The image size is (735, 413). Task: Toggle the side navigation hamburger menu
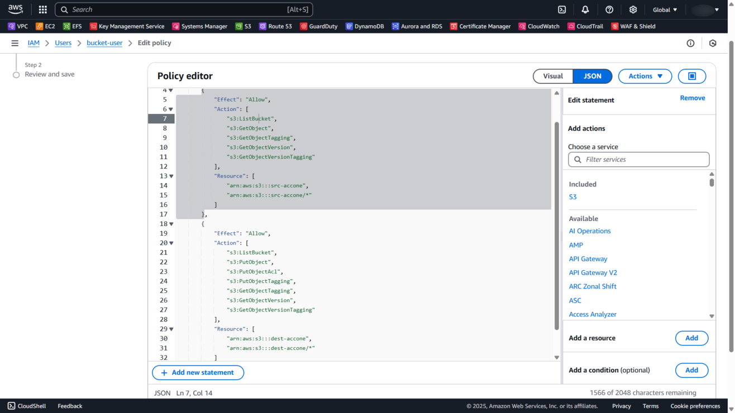[15, 43]
